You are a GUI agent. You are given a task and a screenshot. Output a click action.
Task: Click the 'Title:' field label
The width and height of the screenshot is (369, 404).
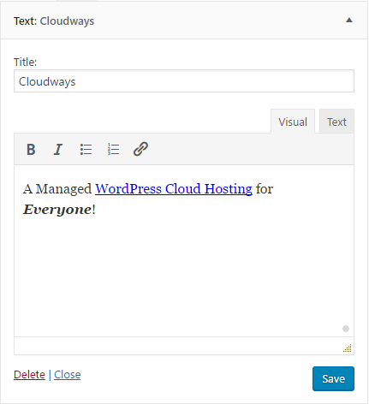point(26,62)
